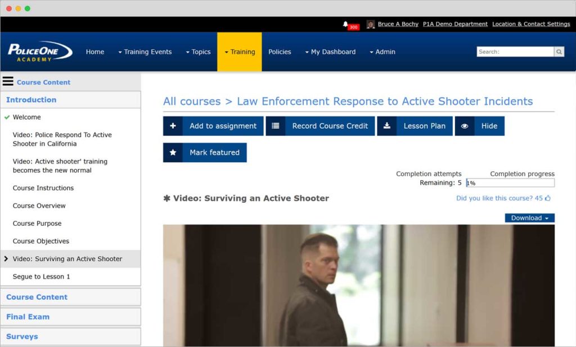Click the thumbs-up like icon
This screenshot has height=347, width=576.
pyautogui.click(x=548, y=198)
